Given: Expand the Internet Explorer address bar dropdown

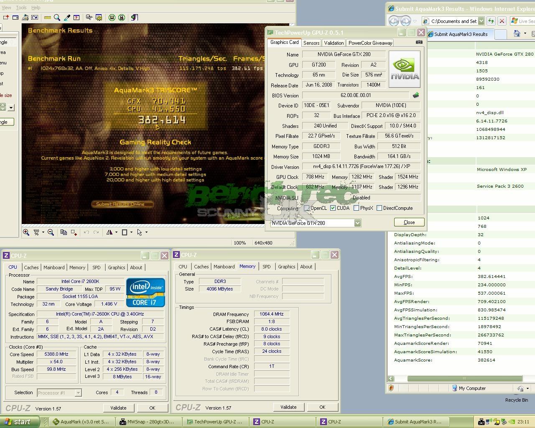Looking at the screenshot, I should pyautogui.click(x=481, y=21).
